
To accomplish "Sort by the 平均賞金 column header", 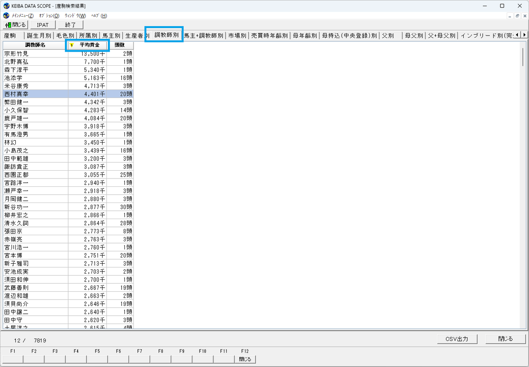I will (x=87, y=45).
